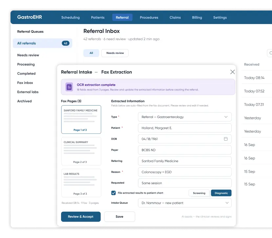This screenshot has width=272, height=238.
Task: Open External labs queue
Action: pos(28,92)
